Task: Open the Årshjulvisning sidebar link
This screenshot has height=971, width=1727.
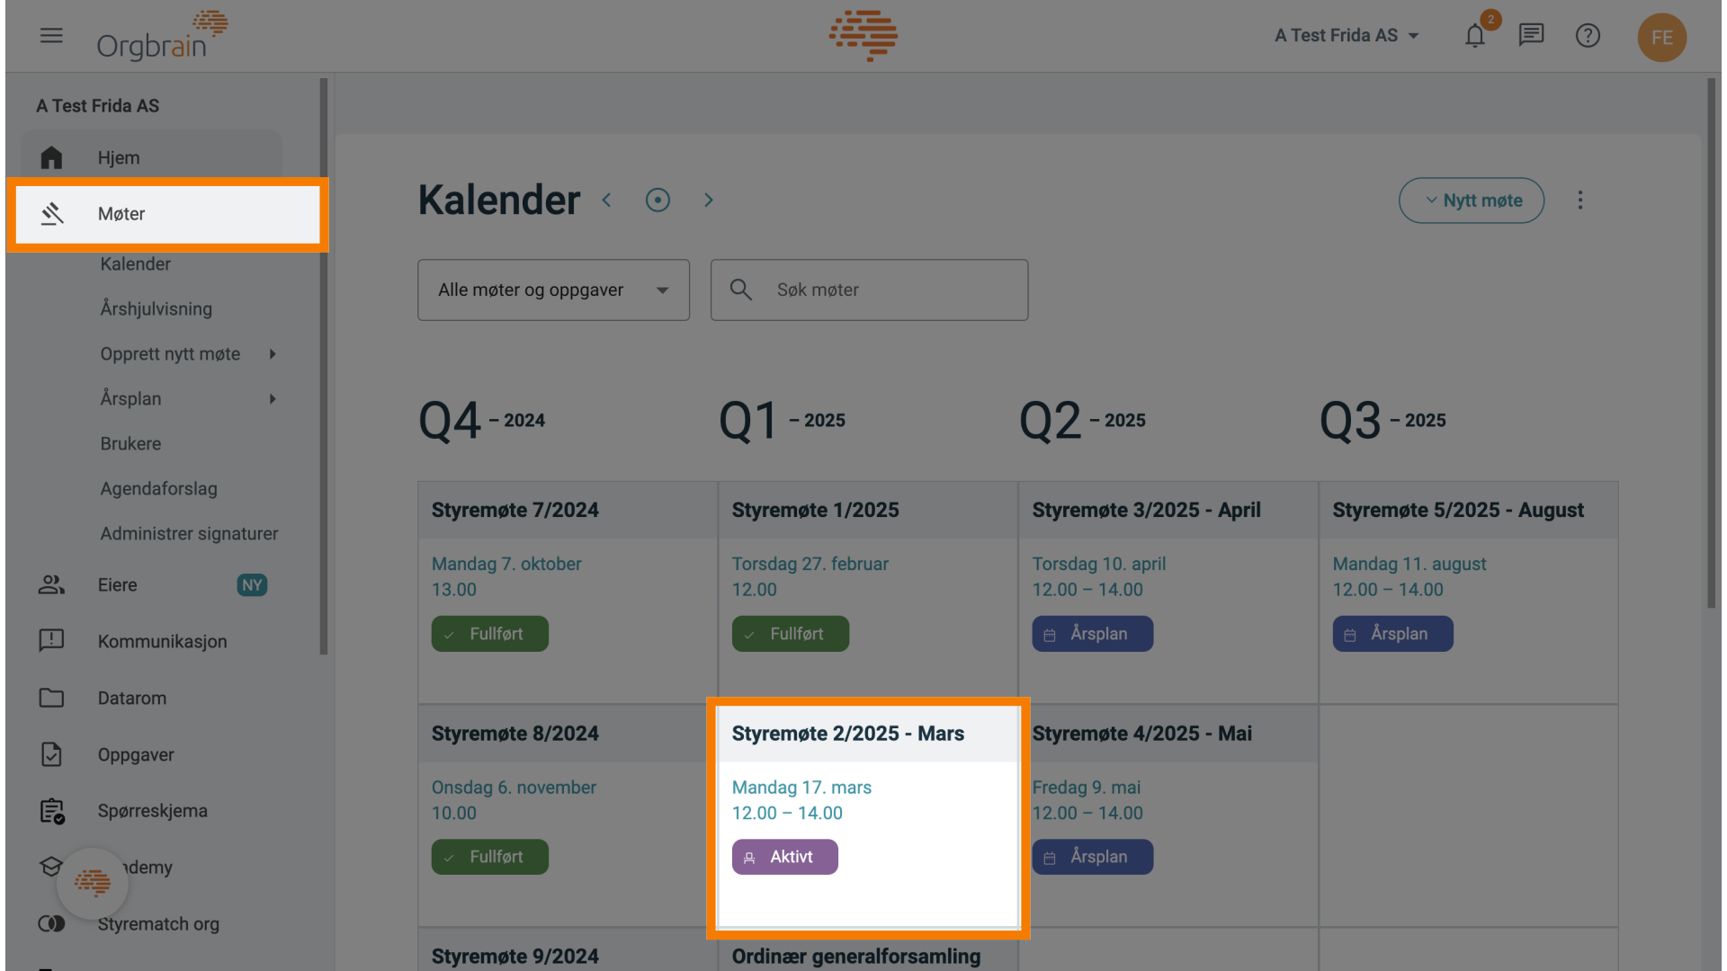Action: 157,309
